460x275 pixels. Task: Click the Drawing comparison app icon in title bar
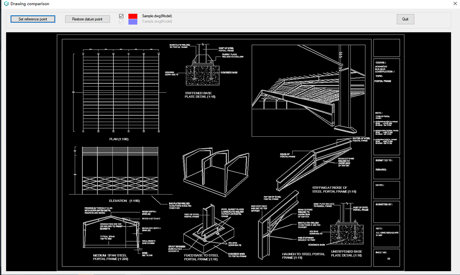[6, 4]
